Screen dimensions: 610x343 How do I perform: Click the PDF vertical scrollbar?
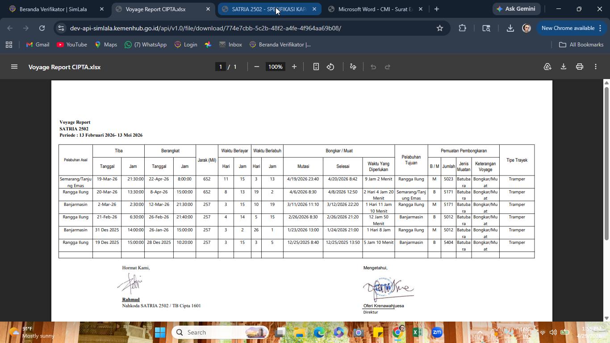coord(606,163)
